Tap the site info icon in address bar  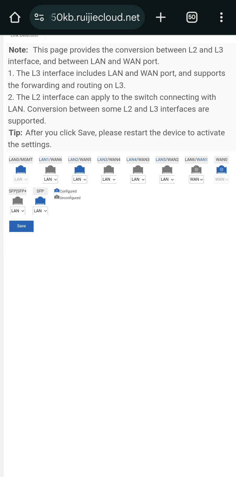pos(39,17)
